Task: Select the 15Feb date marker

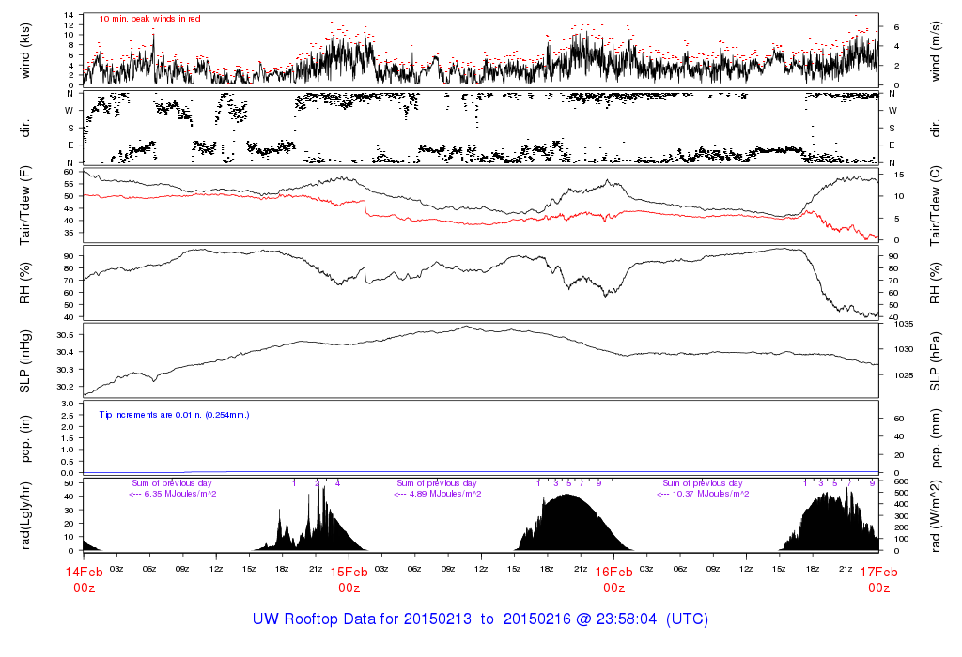Action: tap(349, 572)
